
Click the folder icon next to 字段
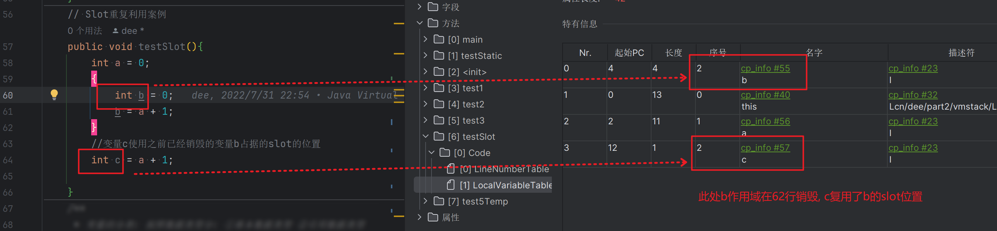tap(433, 7)
